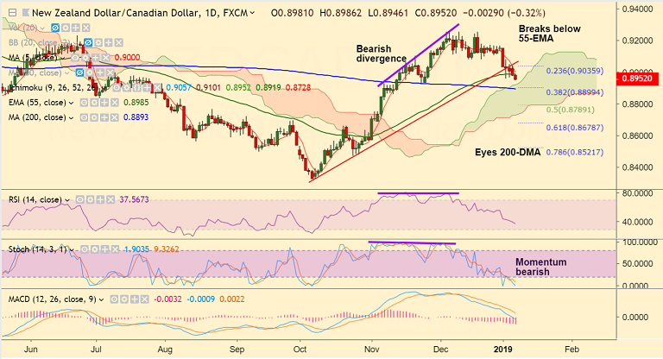Click the plus icon next to BB indicator

pos(109,42)
